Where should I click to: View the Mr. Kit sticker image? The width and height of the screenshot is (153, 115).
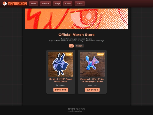[61, 64]
